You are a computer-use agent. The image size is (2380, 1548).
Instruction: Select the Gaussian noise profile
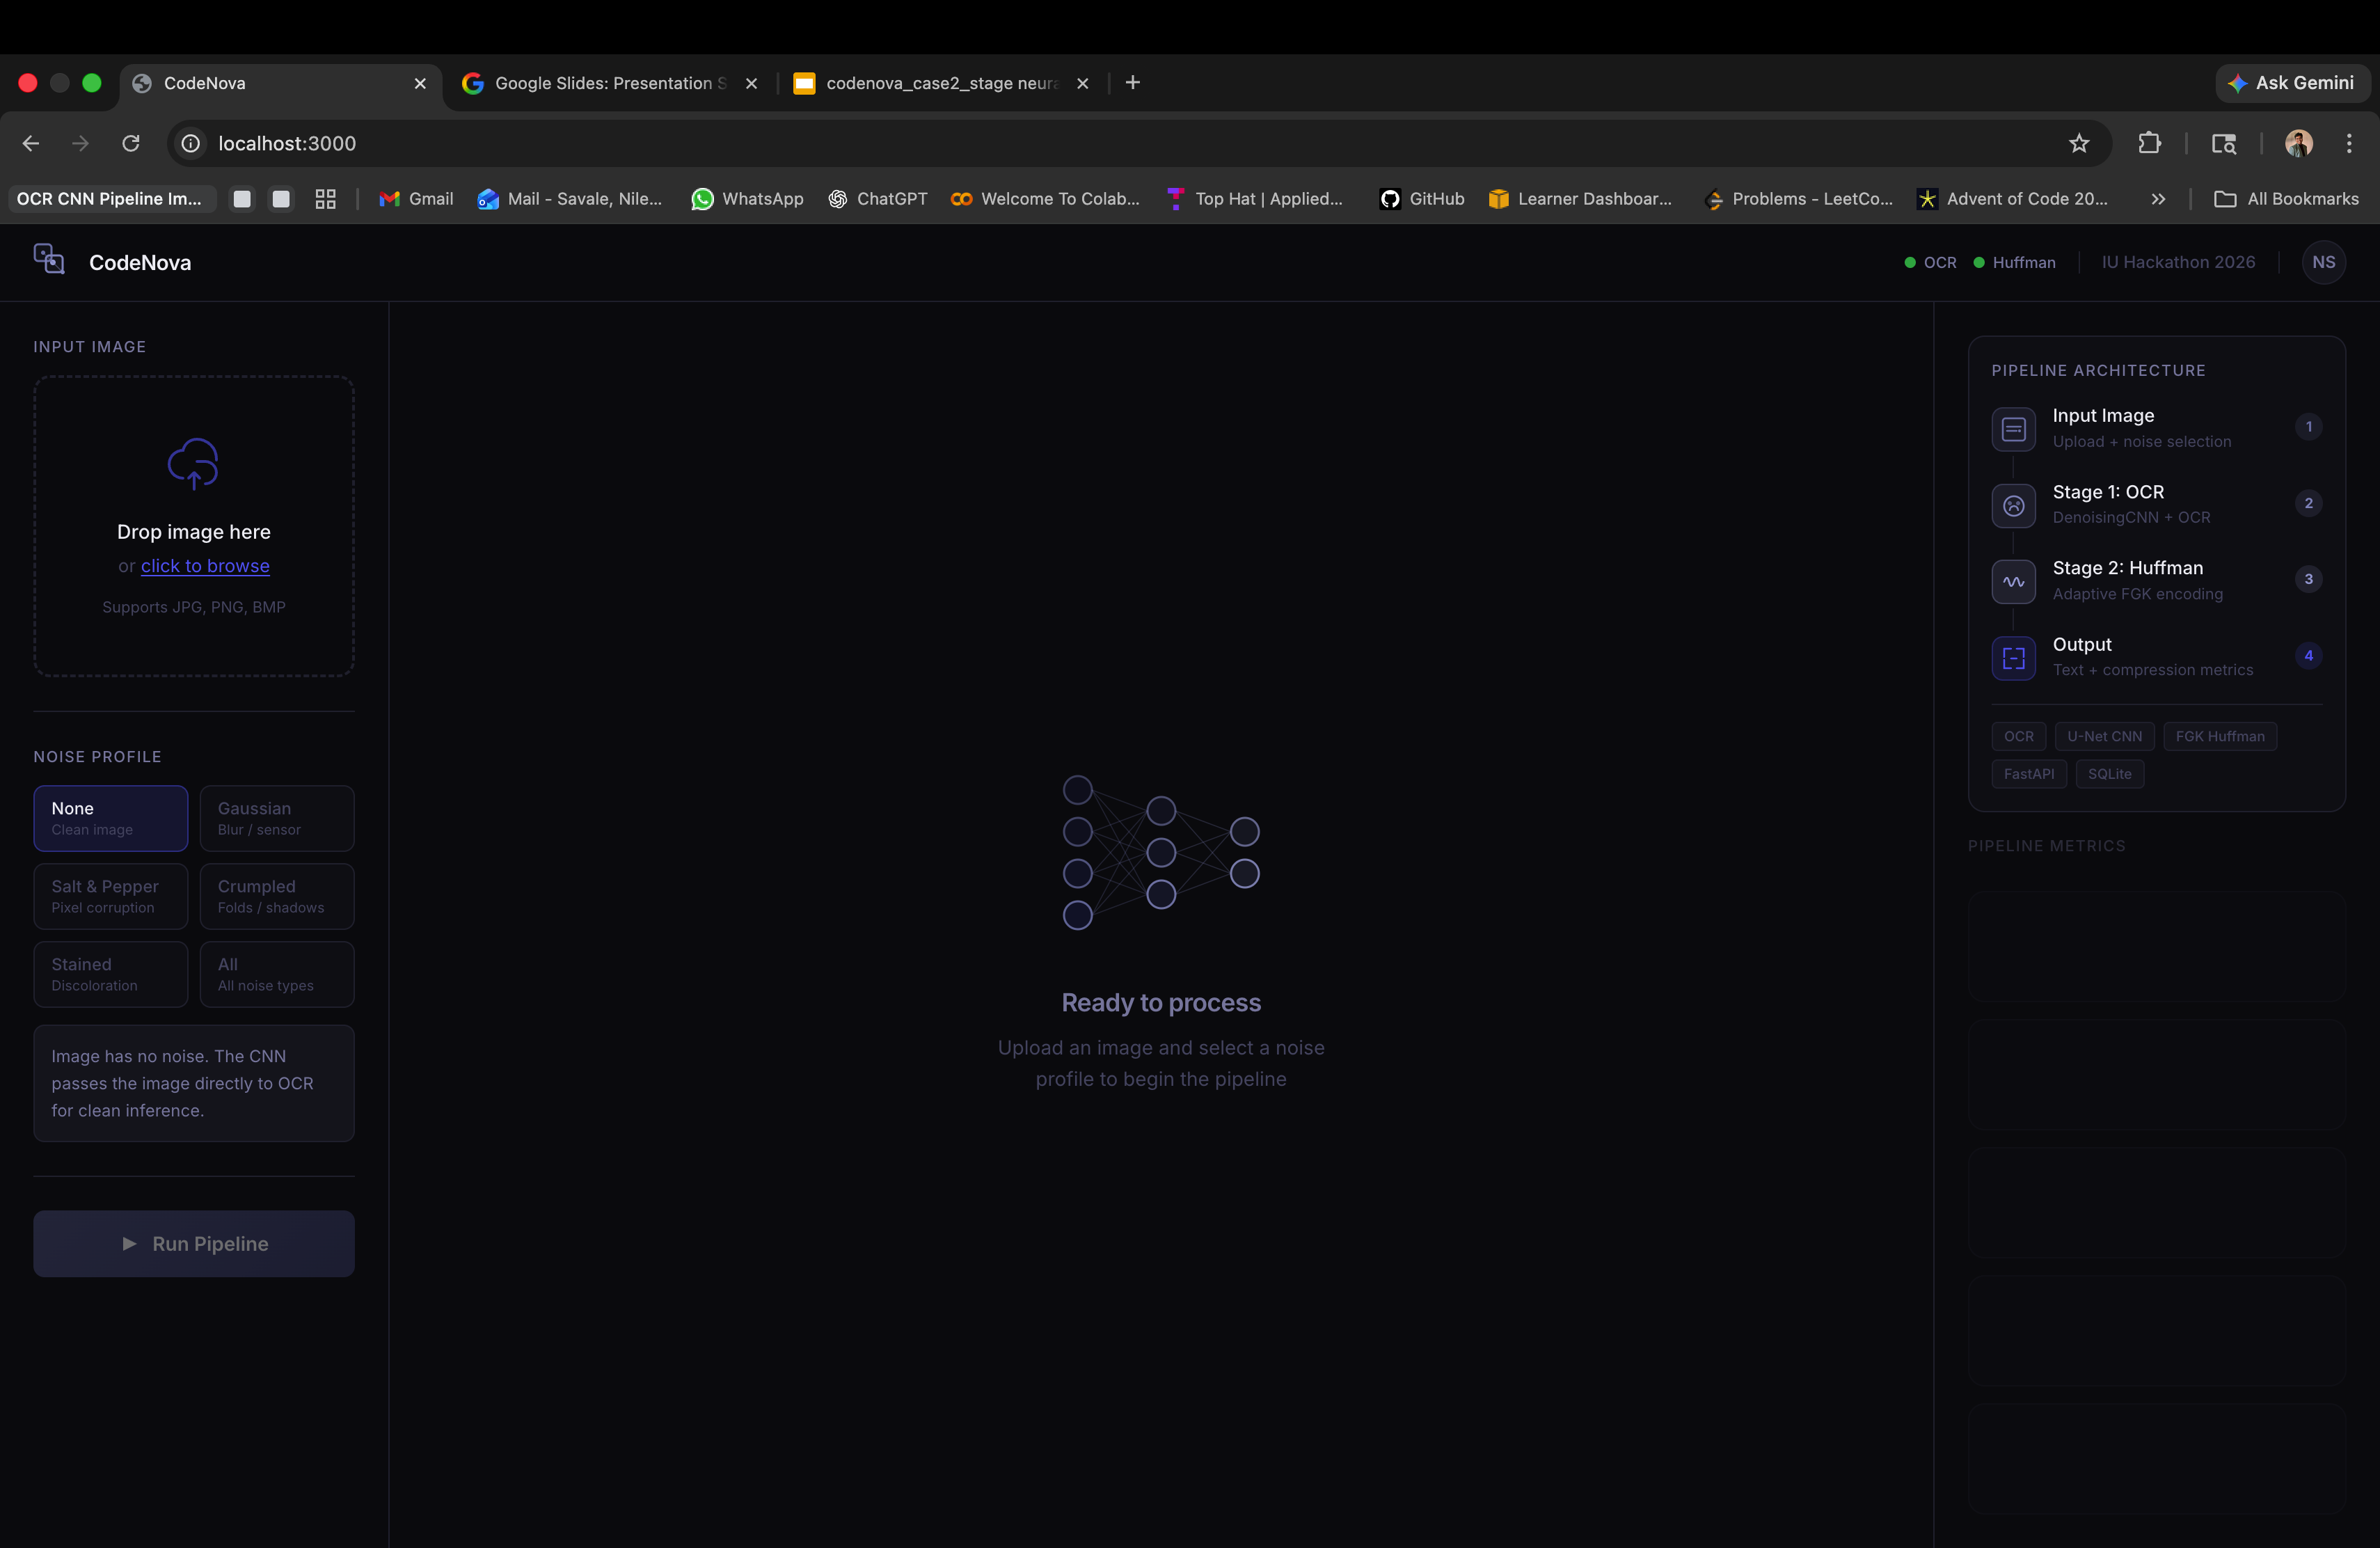coord(277,818)
